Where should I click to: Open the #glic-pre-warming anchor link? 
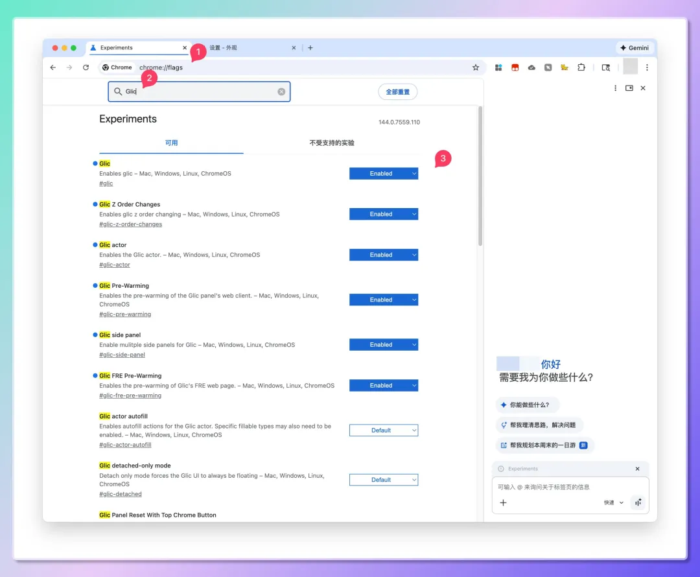[125, 314]
